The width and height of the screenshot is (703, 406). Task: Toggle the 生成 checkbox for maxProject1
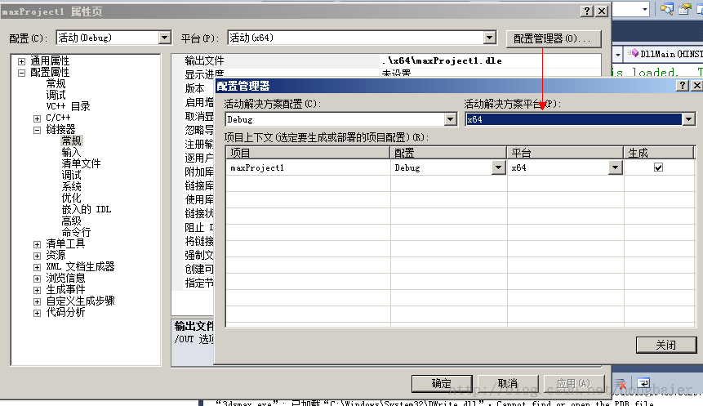(x=658, y=167)
